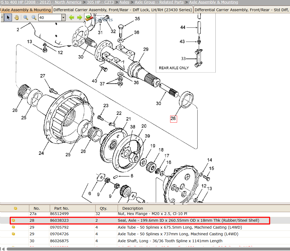Sort by the No. column header
The width and height of the screenshot is (290, 251).
pos(39,208)
